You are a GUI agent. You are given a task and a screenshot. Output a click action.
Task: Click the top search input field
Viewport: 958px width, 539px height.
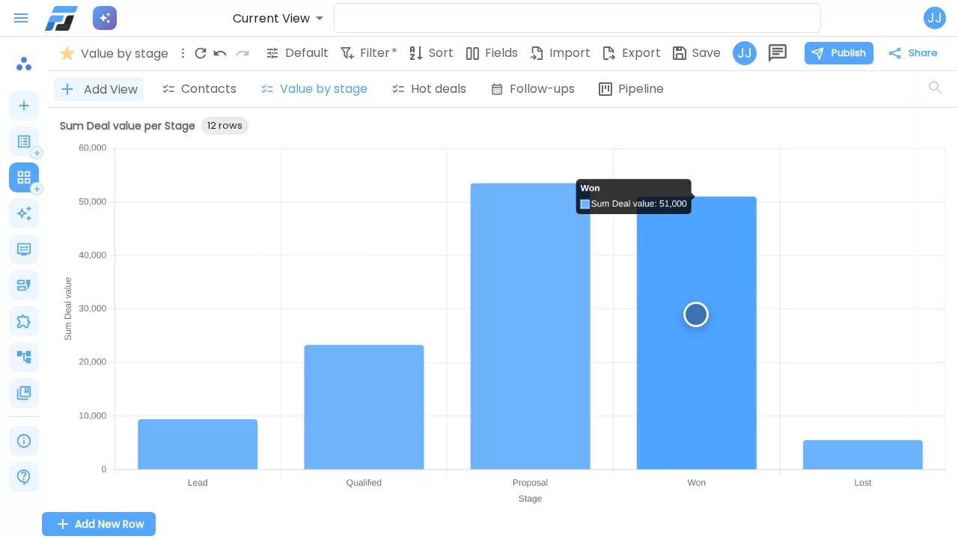pos(577,18)
